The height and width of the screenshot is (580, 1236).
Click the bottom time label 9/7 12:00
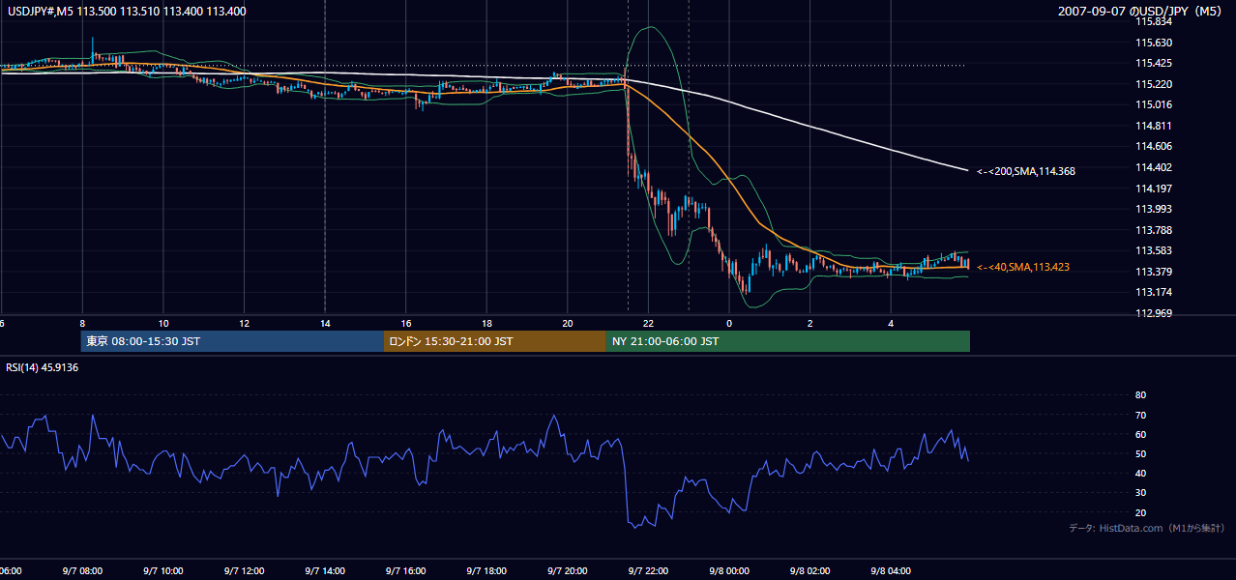click(245, 570)
